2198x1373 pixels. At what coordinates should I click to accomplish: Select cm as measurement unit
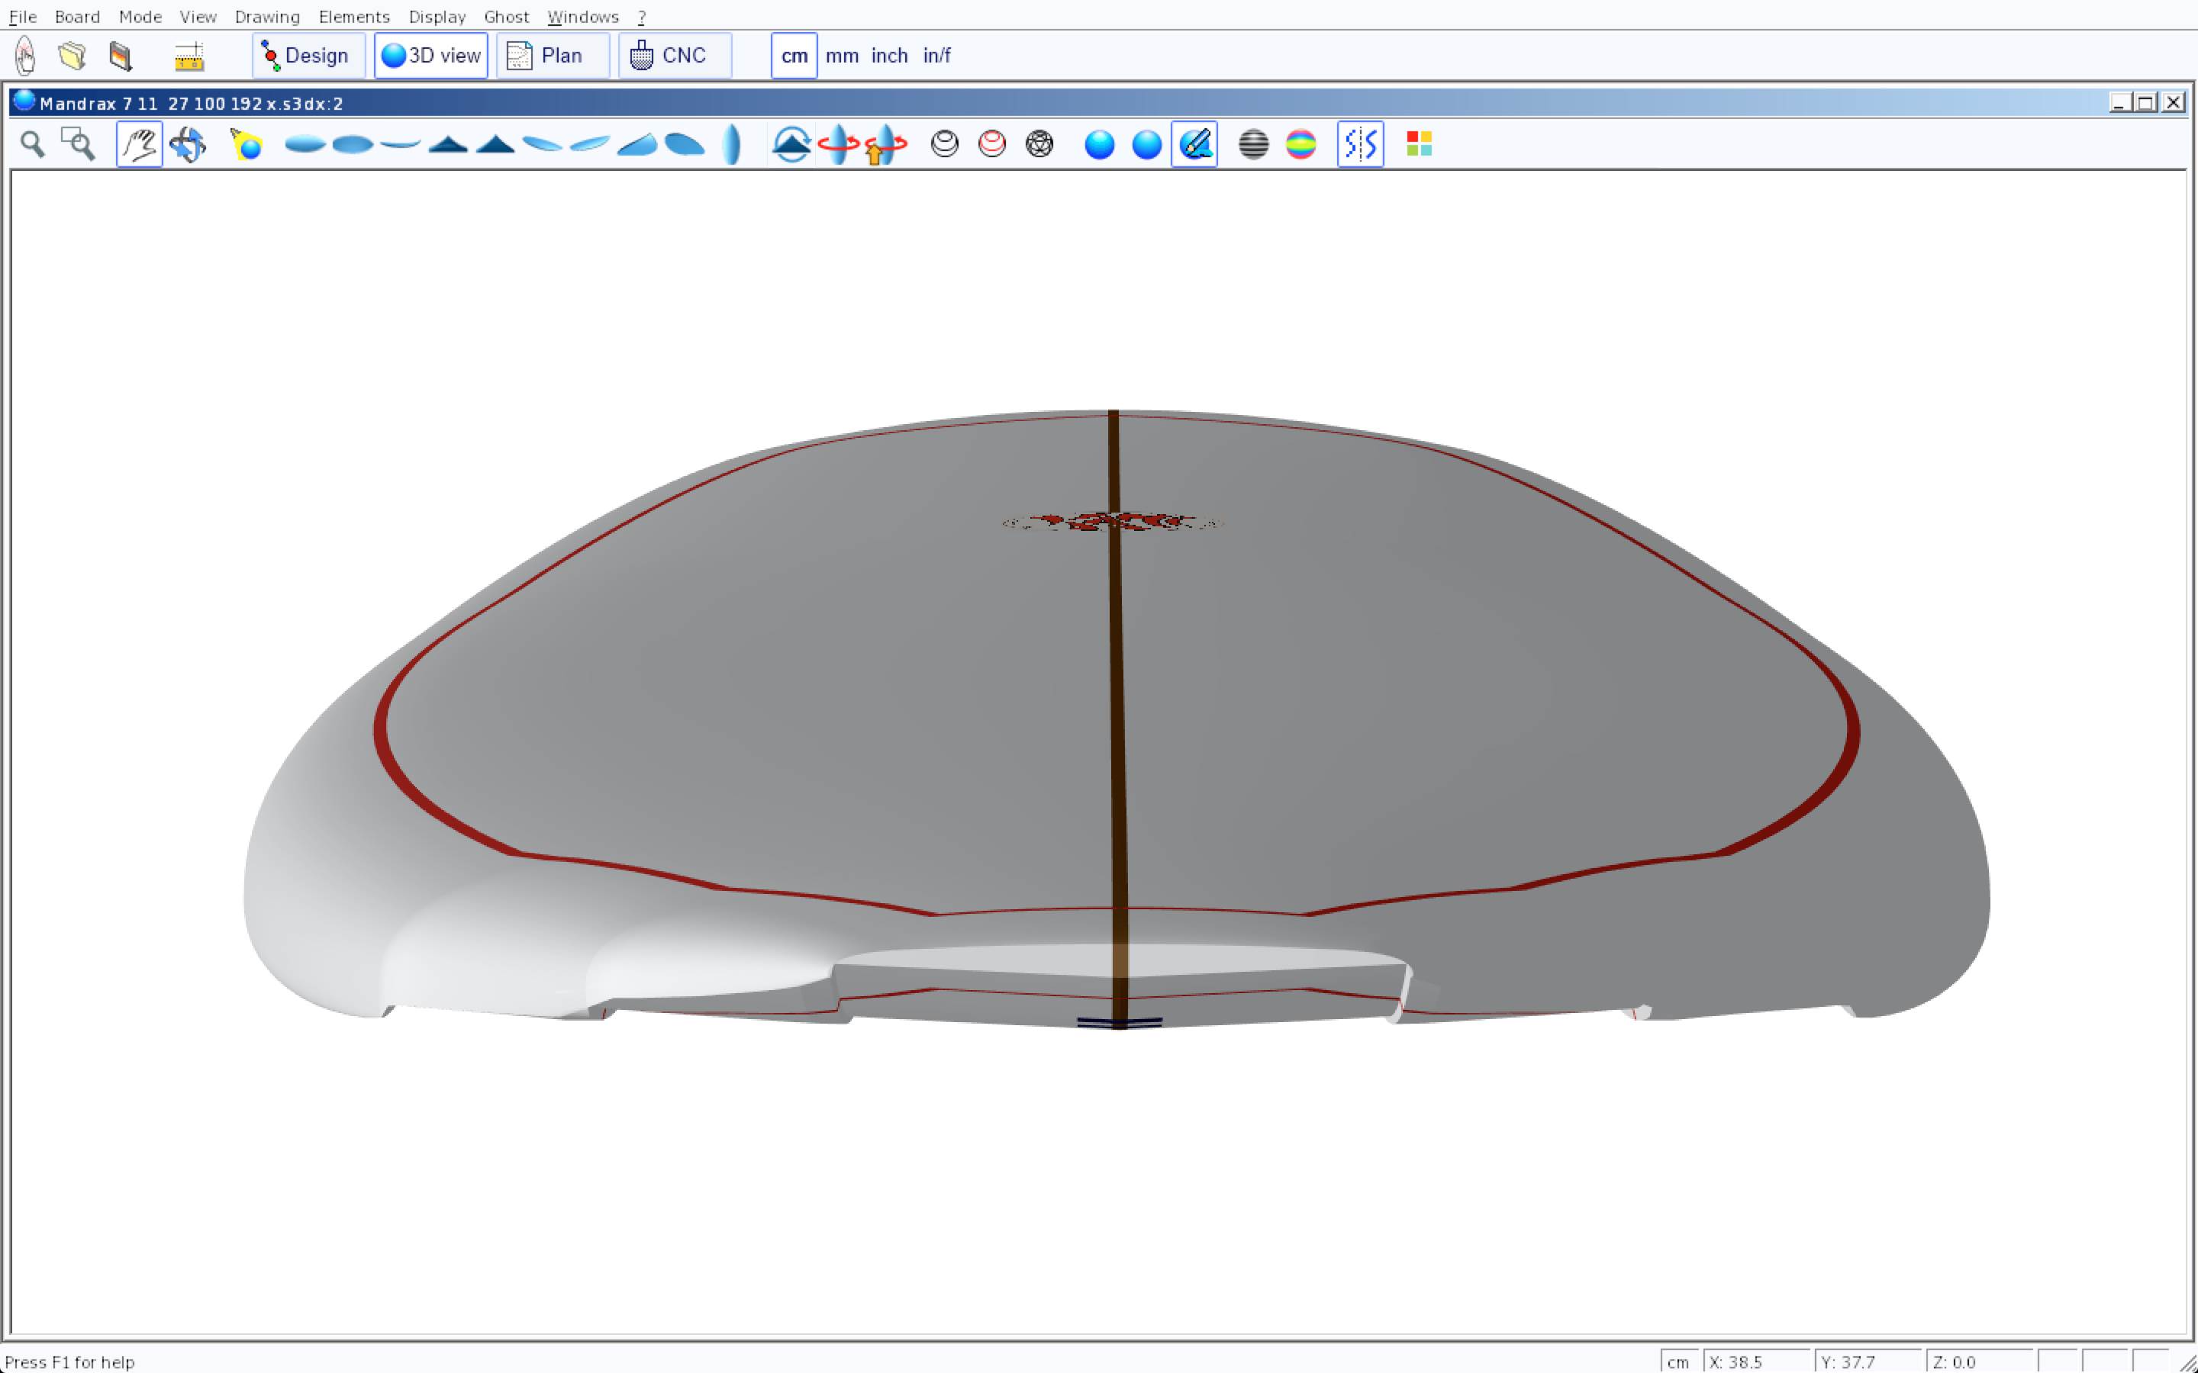[794, 56]
